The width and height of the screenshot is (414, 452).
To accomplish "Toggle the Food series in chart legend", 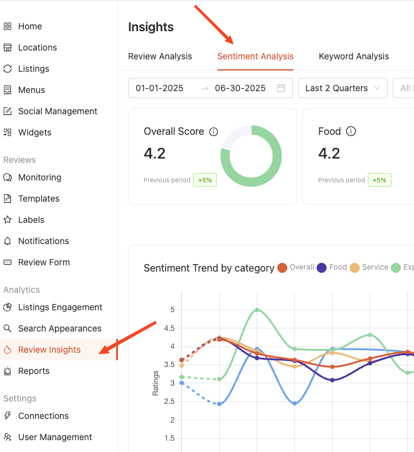I will click(332, 267).
